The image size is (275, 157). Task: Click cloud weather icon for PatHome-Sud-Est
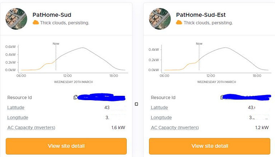click(x=179, y=22)
